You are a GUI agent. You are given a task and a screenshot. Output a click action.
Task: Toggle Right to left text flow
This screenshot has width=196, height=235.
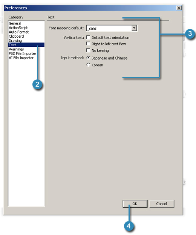[88, 44]
